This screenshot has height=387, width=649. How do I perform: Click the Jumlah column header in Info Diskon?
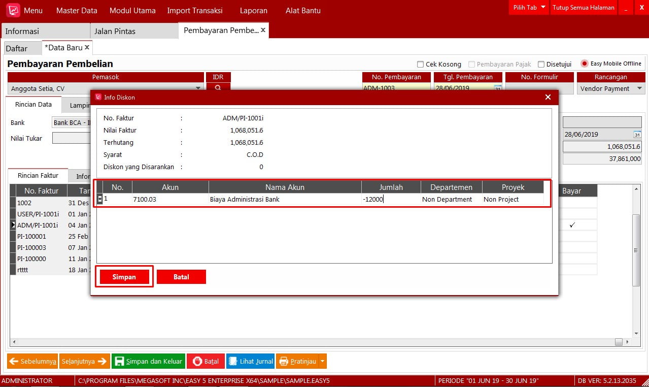[x=391, y=187]
